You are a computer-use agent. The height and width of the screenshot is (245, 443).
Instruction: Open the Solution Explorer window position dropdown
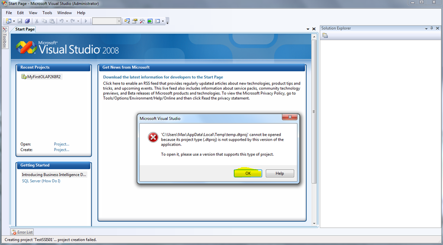426,28
